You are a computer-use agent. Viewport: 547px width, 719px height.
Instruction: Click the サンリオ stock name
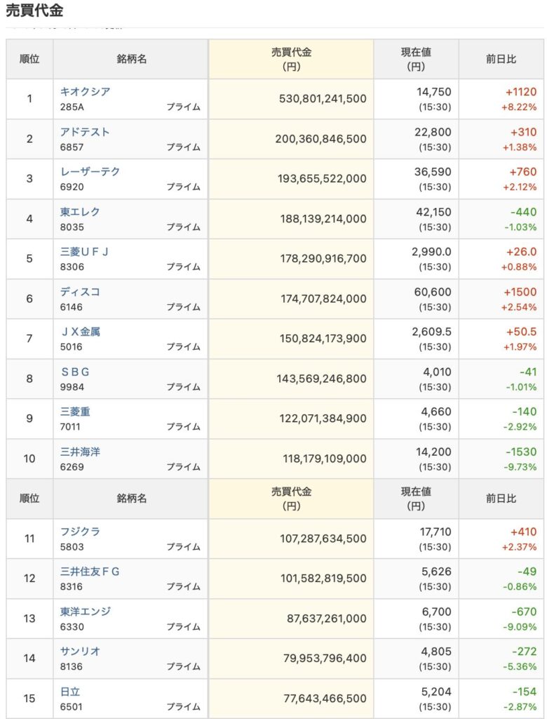click(80, 652)
